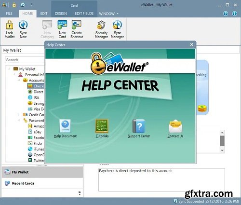Viewport: 241px width, 205px height.
Task: Expand the Credit Cards tree node
Action: pyautogui.click(x=18, y=115)
